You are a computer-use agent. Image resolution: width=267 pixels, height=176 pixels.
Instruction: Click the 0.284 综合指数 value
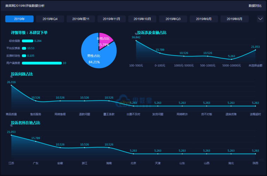[x=38, y=41]
